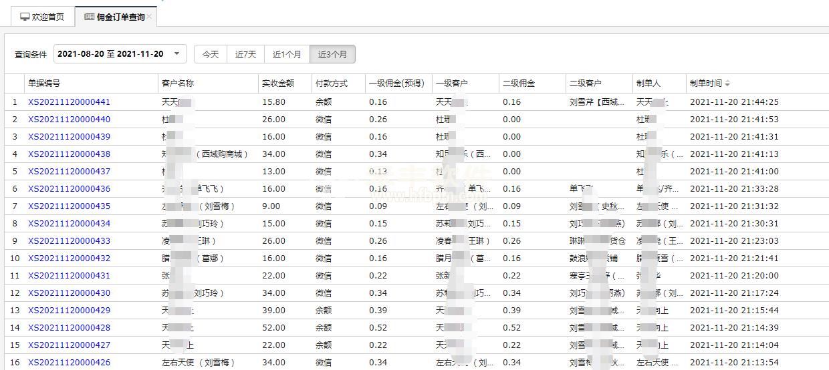Click the 客户名称 column header
829x370 pixels.
(x=178, y=83)
